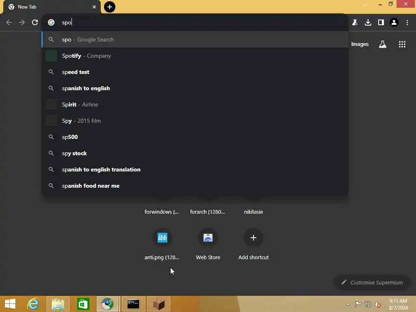Open the network tray icon
This screenshot has height=312, width=416.
[368, 304]
